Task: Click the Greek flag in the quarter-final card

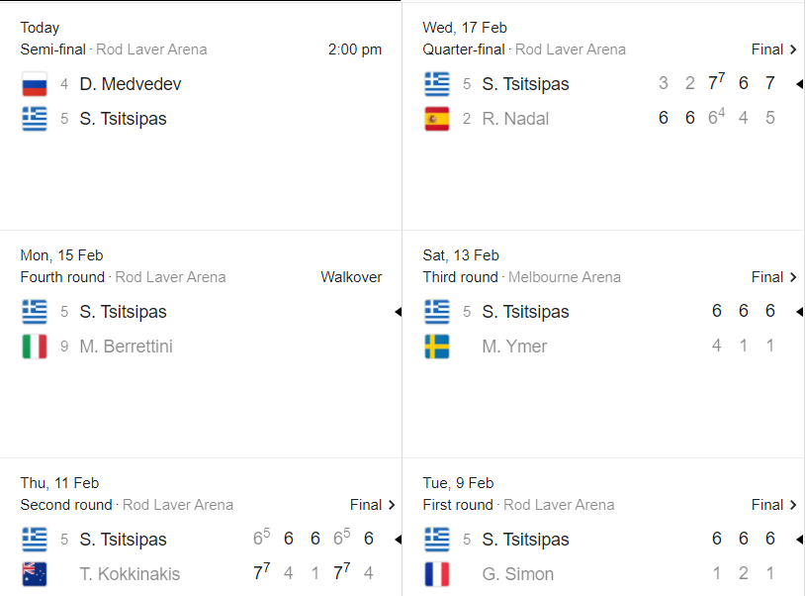Action: point(436,84)
